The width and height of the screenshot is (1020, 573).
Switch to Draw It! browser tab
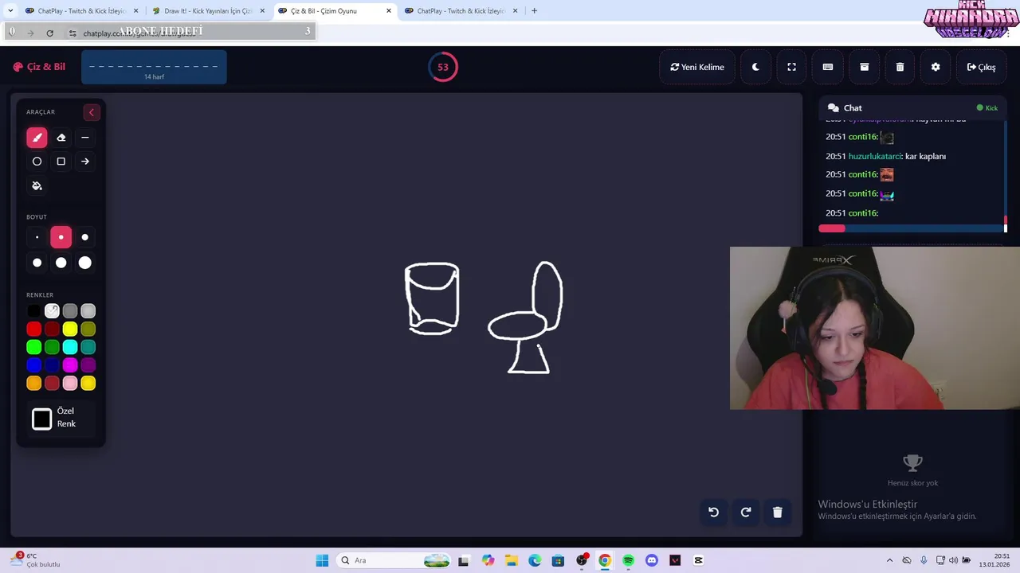tap(206, 11)
